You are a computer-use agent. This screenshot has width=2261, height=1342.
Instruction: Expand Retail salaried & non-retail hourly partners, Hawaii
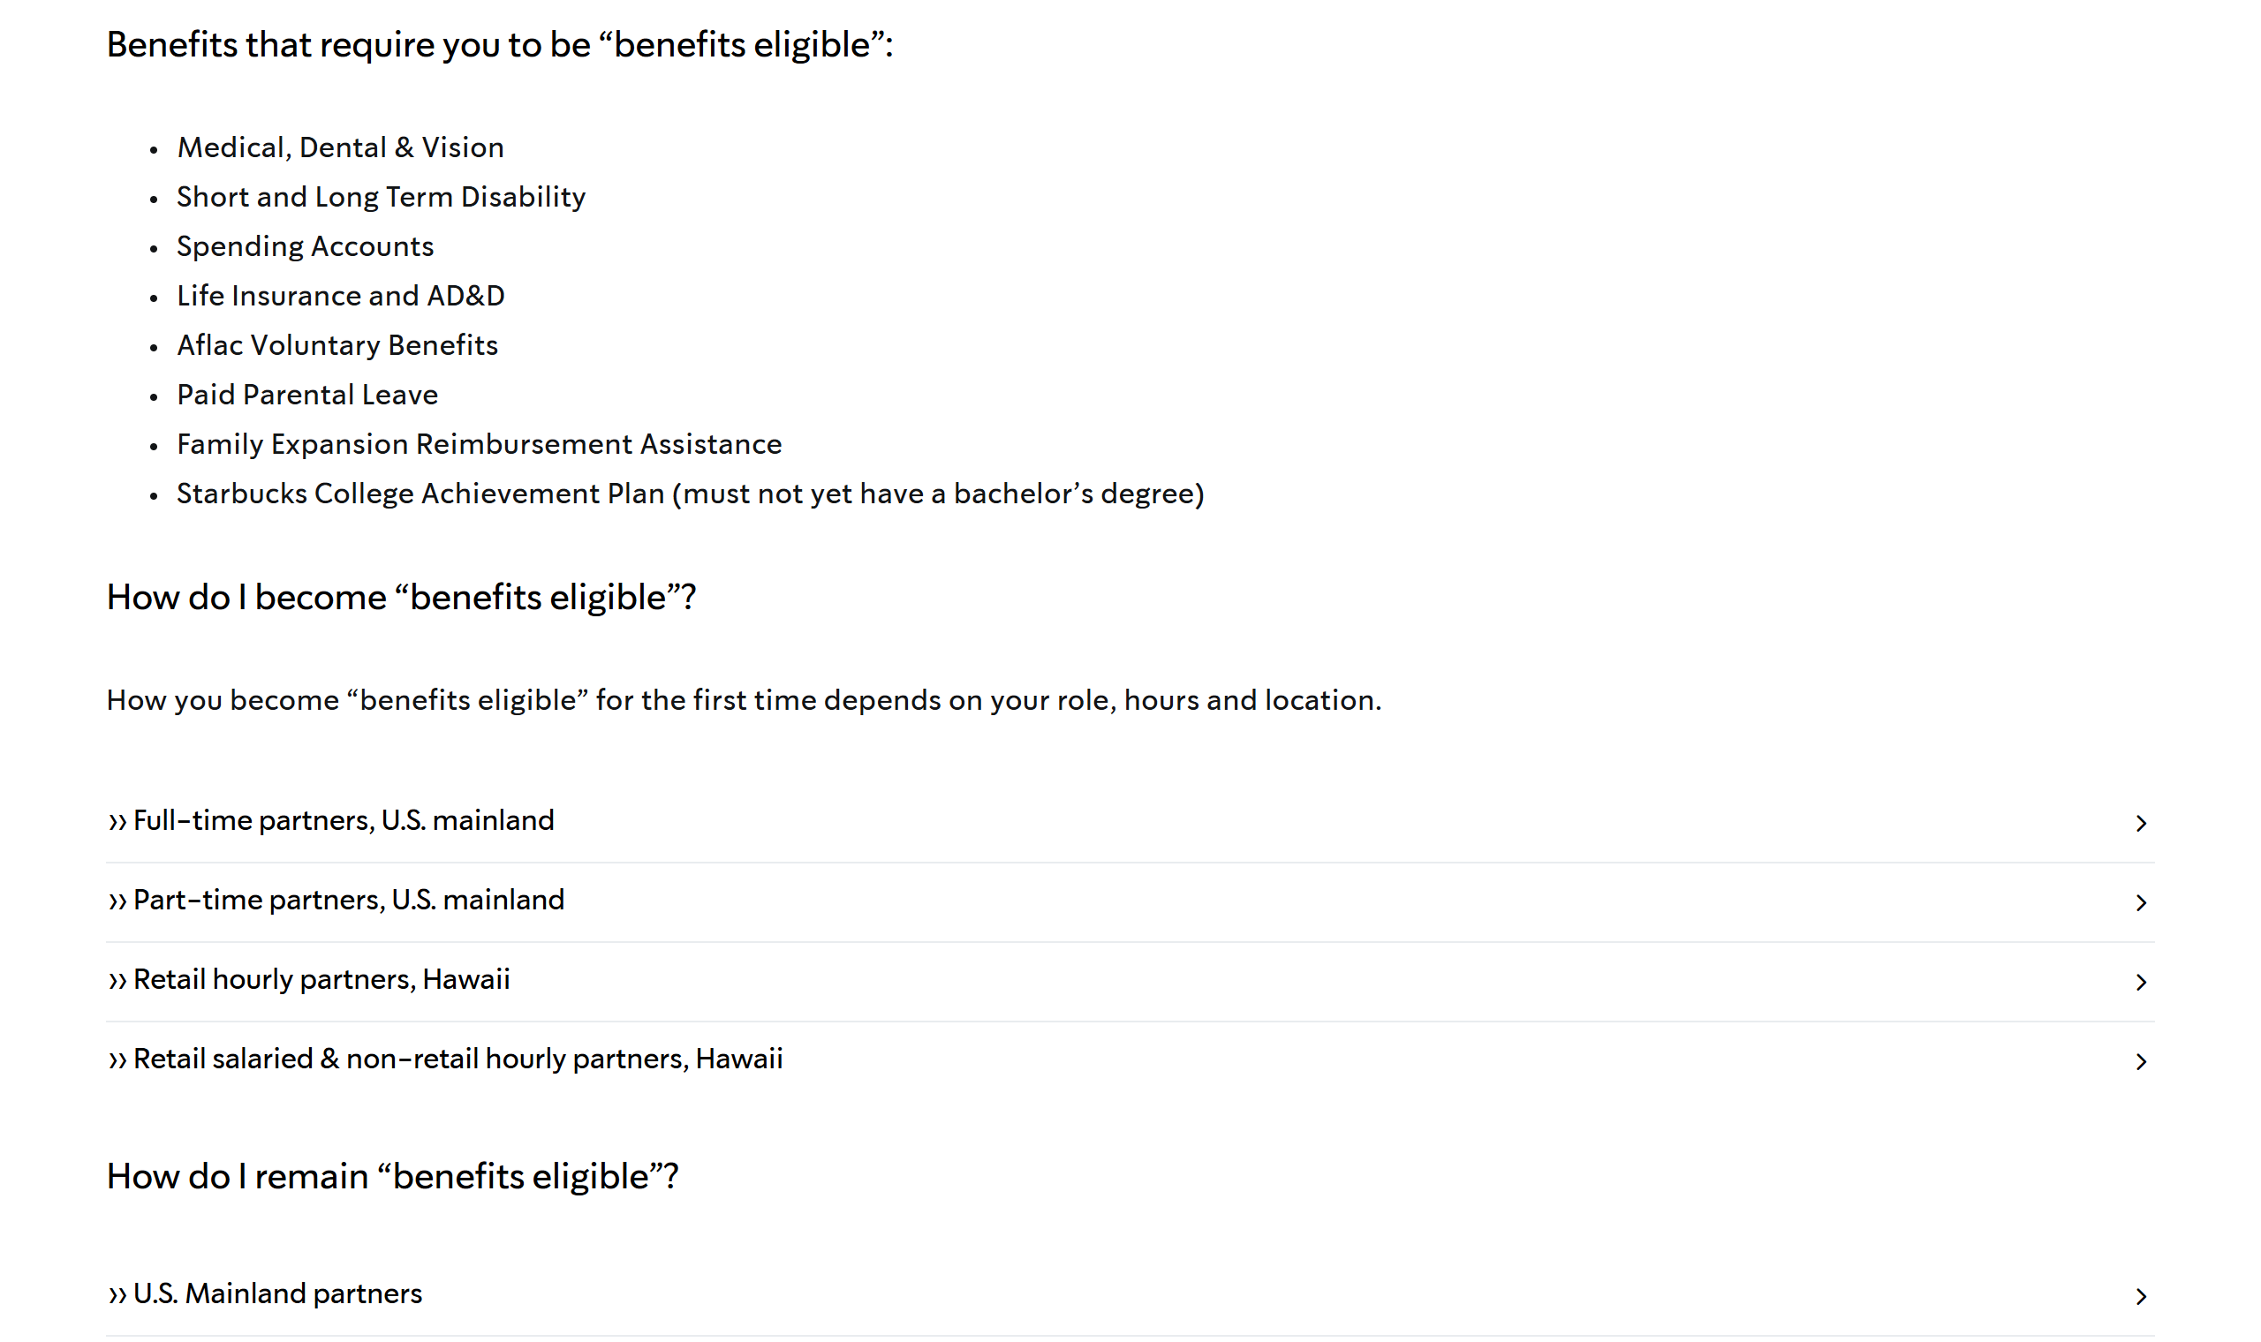[1130, 1060]
